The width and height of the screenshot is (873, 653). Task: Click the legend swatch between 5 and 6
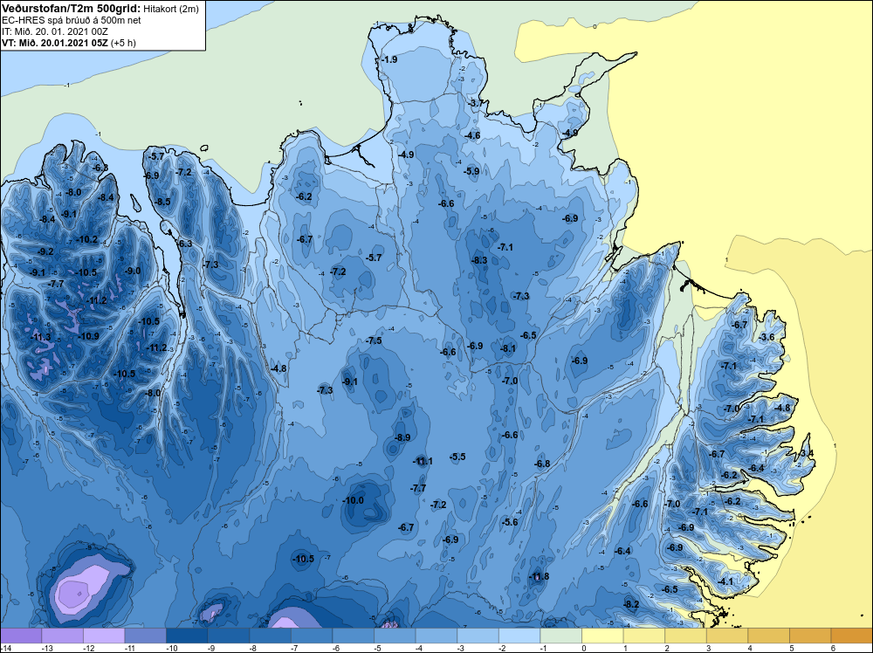pyautogui.click(x=811, y=636)
